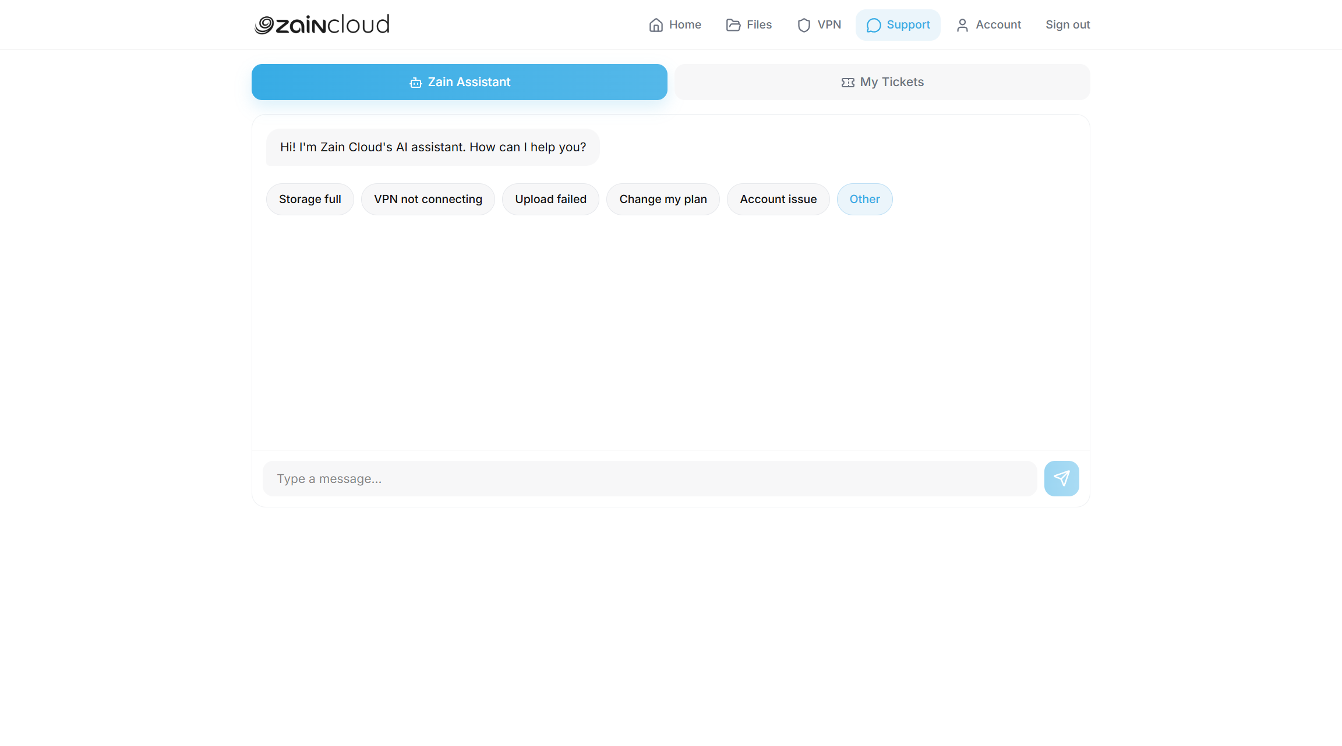This screenshot has height=746, width=1342.
Task: Click the ticket icon in My Tickets tab
Action: [847, 83]
